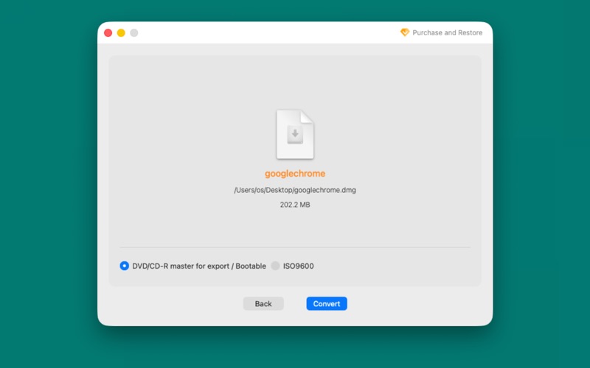Click the 202.2 MB file size text
Screen dimensions: 590x368
(295, 205)
